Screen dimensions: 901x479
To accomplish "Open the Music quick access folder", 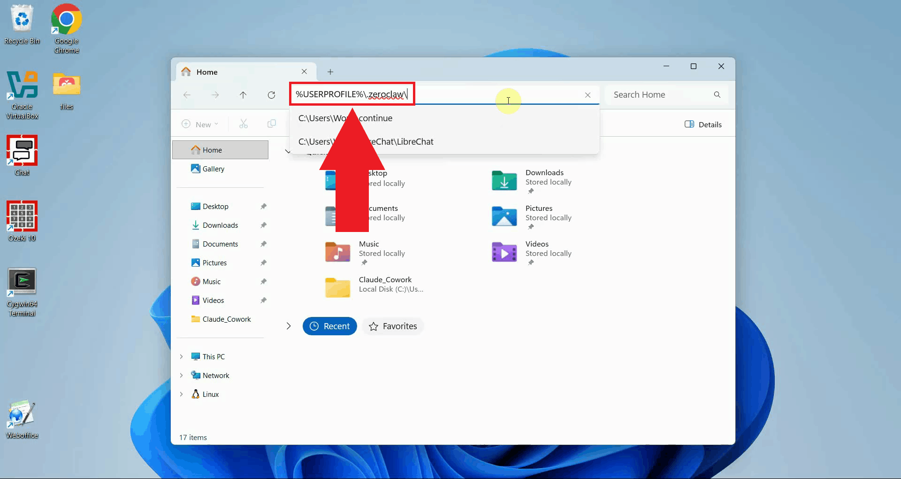I will 366,252.
